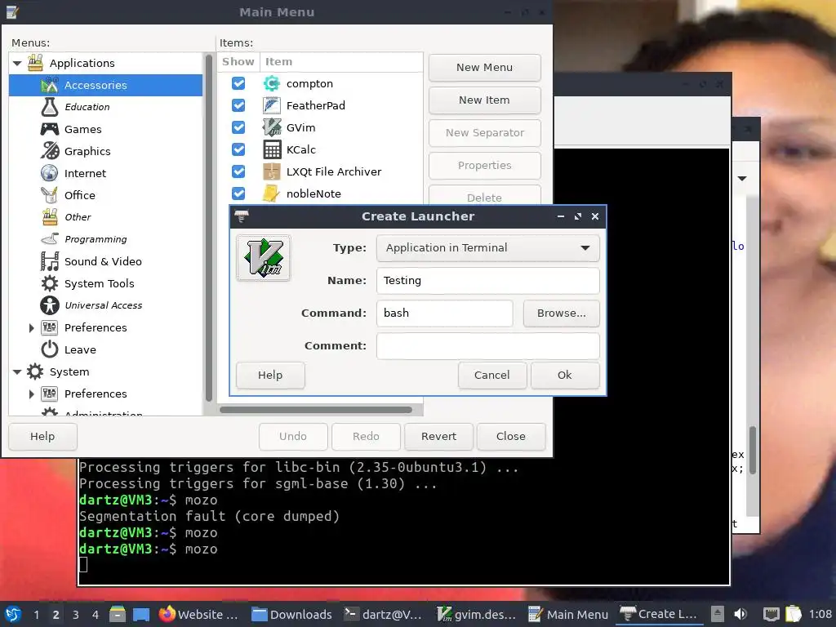Viewport: 836px width, 627px height.
Task: Open Help at bottom of Main Menu window
Action: click(42, 437)
